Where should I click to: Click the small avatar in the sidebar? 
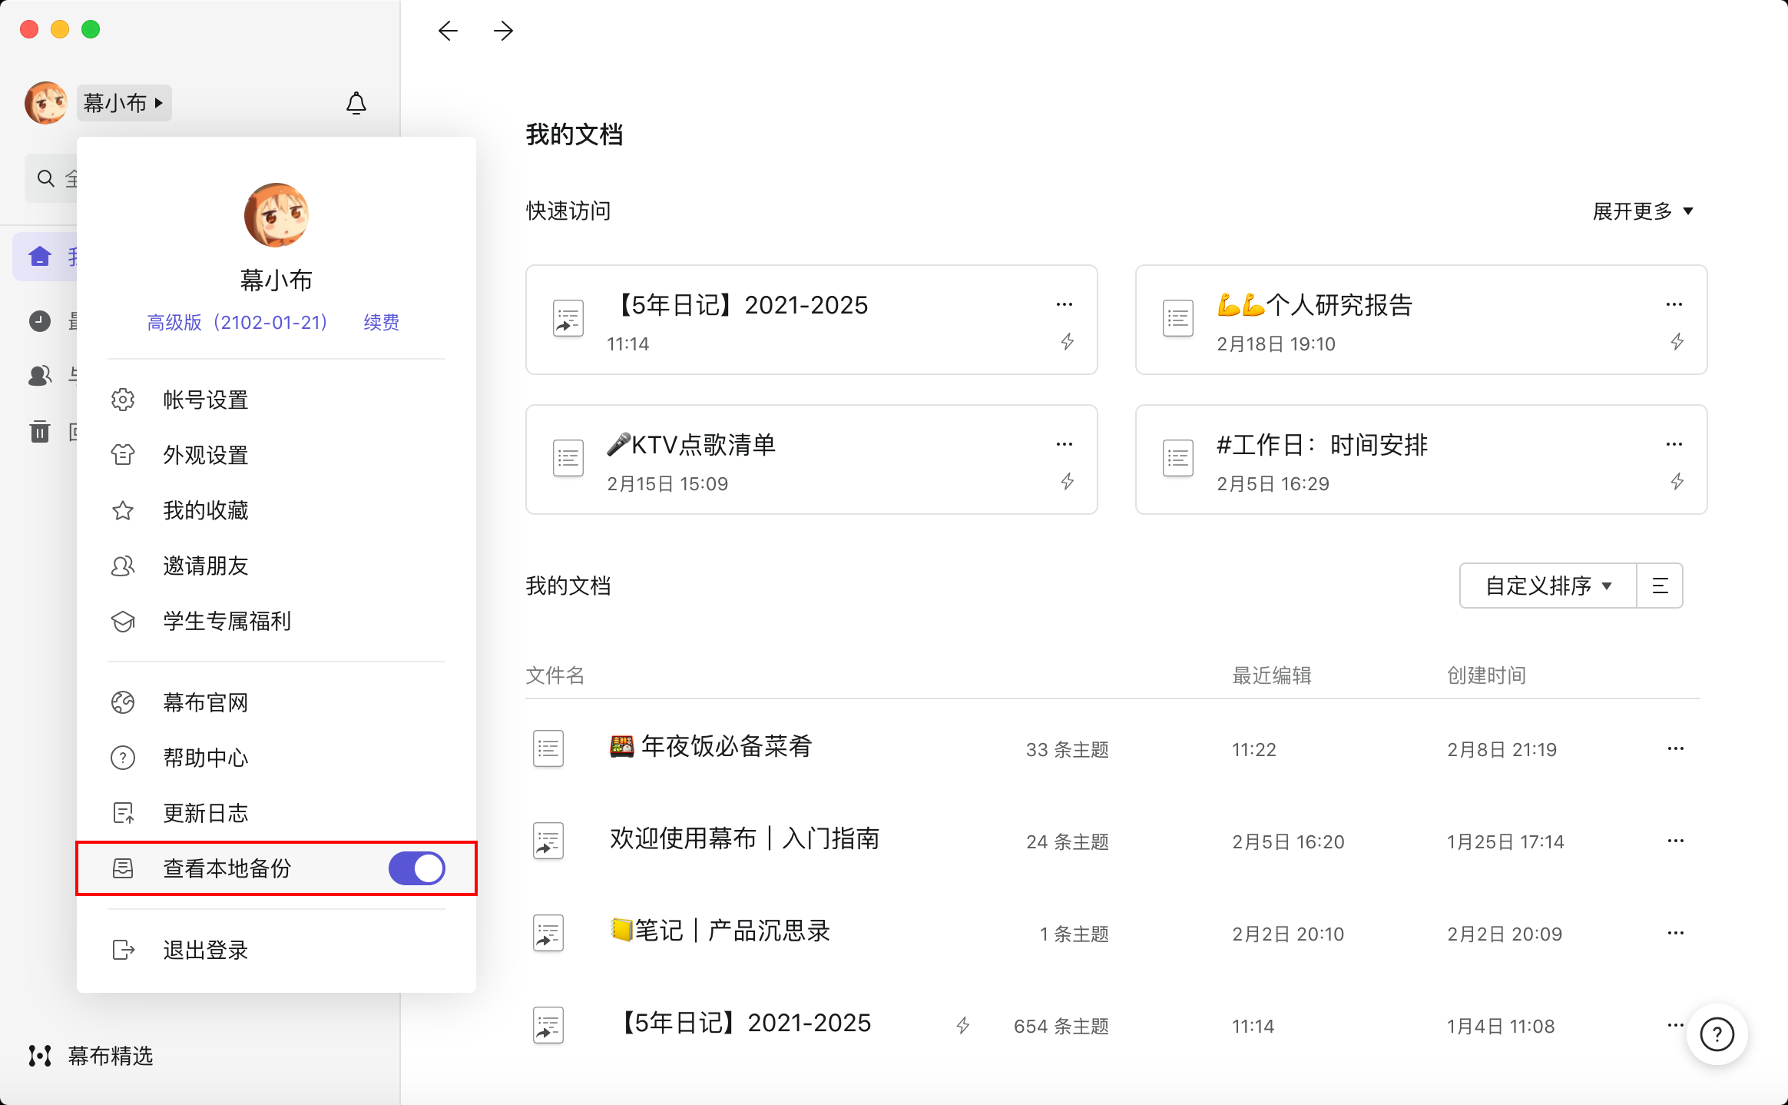pos(46,103)
